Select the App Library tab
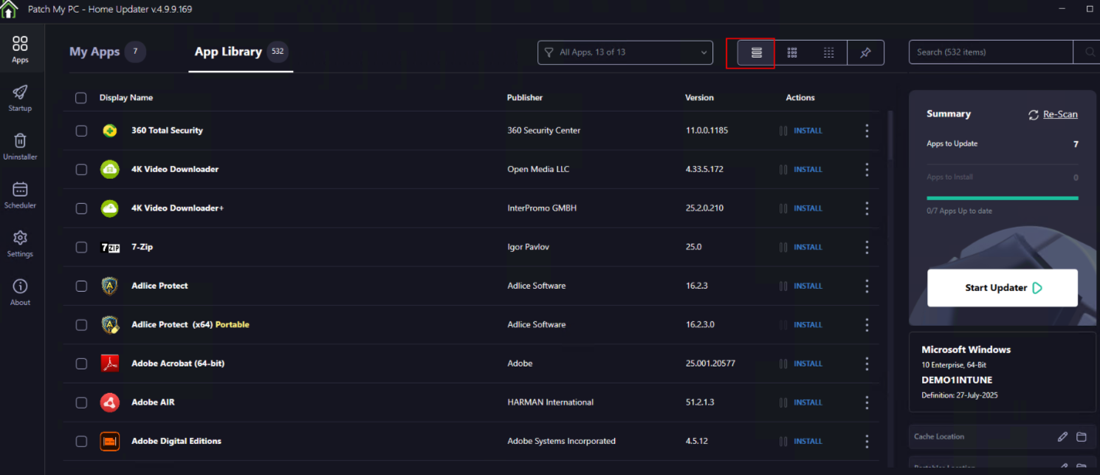The height and width of the screenshot is (475, 1100). pyautogui.click(x=228, y=52)
